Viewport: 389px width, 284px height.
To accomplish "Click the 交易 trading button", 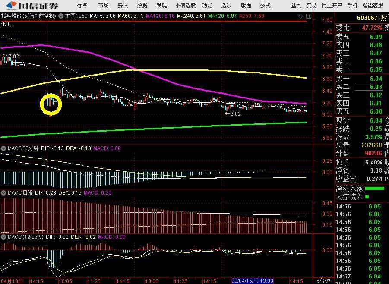I will 311,6.
